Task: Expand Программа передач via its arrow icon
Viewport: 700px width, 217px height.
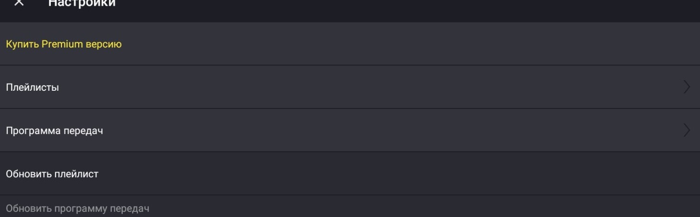Action: tap(687, 130)
